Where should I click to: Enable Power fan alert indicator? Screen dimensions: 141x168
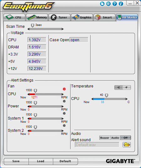point(64,101)
